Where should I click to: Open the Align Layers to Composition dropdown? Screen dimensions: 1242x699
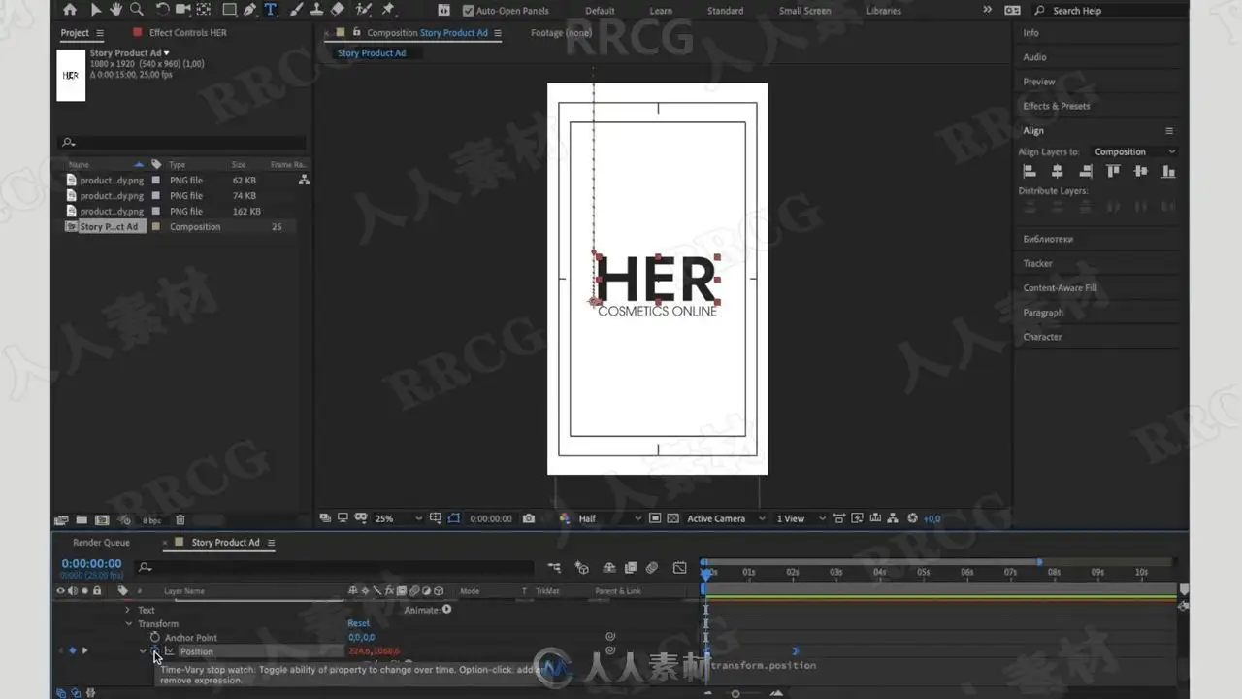coord(1133,151)
